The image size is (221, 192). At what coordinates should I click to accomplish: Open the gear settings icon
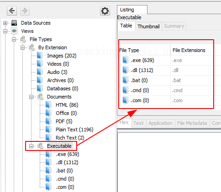point(105,11)
